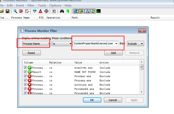Click the filter list scrollbar thumb
Screen dimensions: 174x114
pyautogui.click(x=141, y=67)
